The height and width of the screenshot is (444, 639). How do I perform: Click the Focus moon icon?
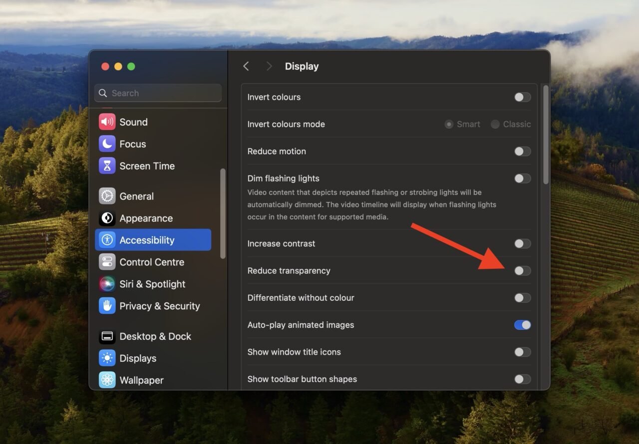107,144
